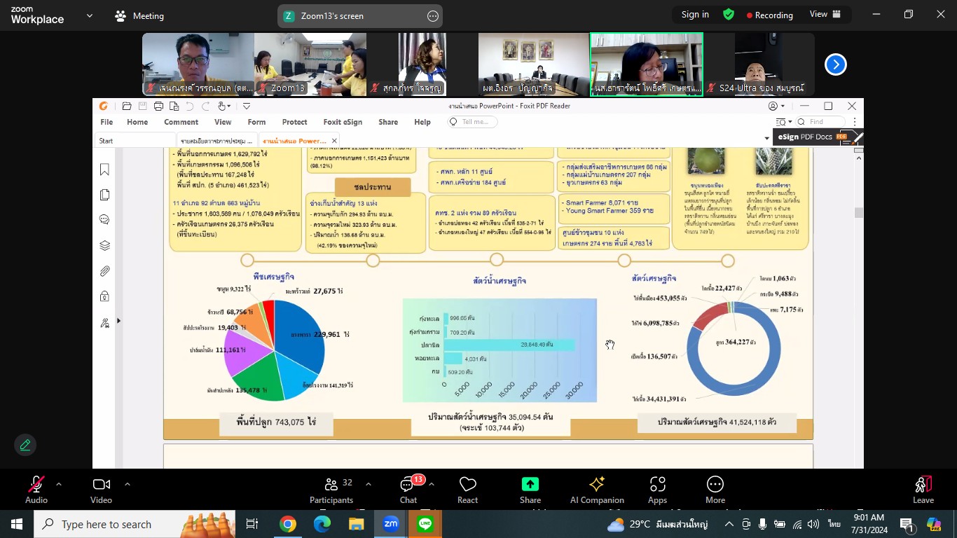
Task: Unmute Audio in Zoom
Action: coord(36,490)
